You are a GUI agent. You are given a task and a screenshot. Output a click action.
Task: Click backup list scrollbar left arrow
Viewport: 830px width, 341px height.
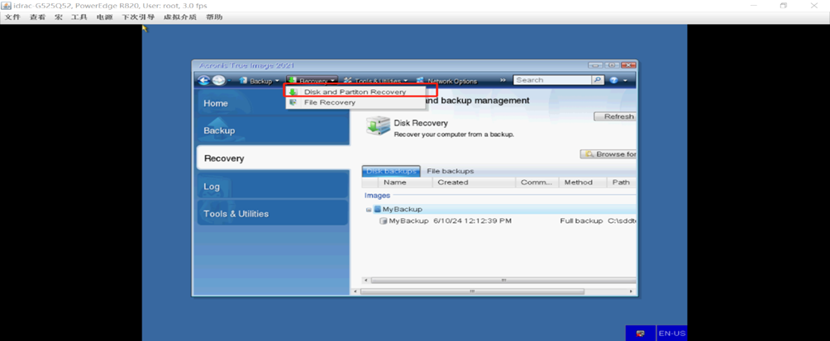[365, 280]
